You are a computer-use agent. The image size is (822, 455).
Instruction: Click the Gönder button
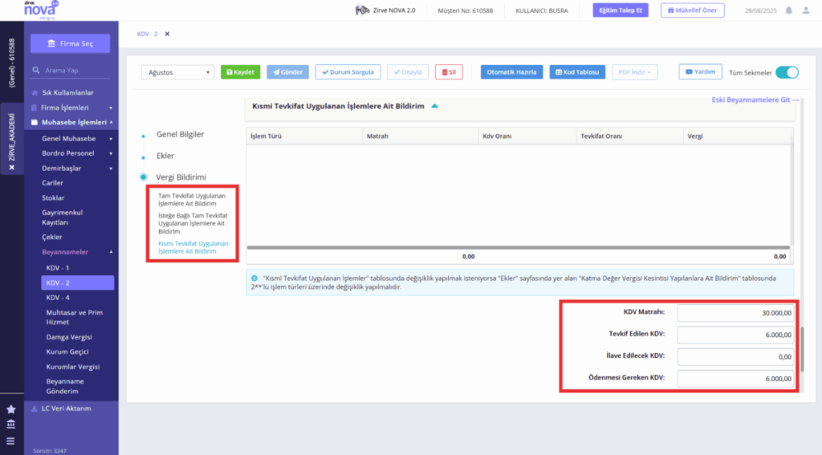coord(288,72)
